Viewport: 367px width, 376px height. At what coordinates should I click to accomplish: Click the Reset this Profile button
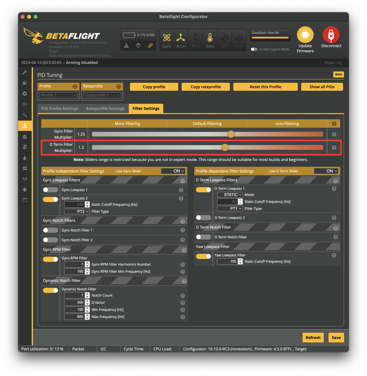pos(265,87)
